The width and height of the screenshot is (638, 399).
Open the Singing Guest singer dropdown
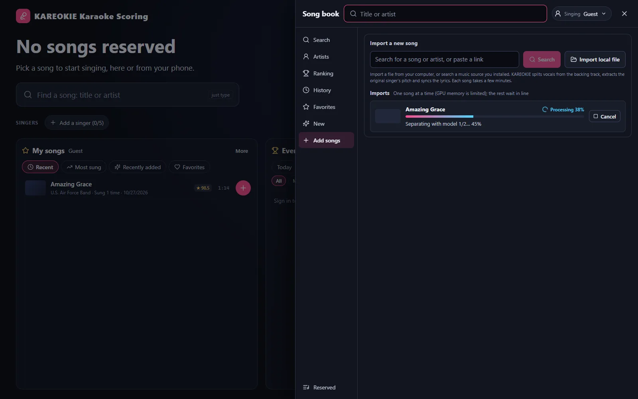[x=581, y=14]
